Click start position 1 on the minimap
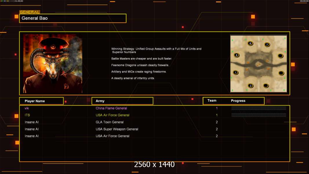Image resolution: width=309 pixels, height=174 pixels. 235,72
